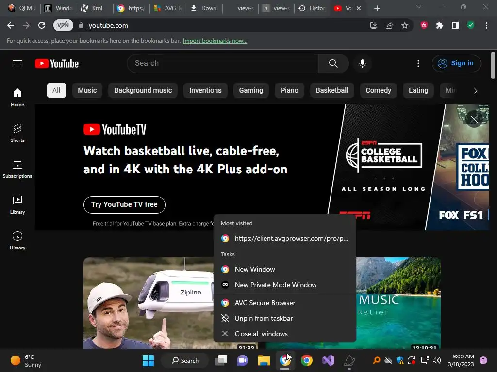Switch to the Krnl browser tab
Screen dimensions: 497x372
pyautogui.click(x=95, y=8)
